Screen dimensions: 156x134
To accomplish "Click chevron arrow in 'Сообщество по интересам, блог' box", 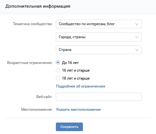I will coord(137,24).
